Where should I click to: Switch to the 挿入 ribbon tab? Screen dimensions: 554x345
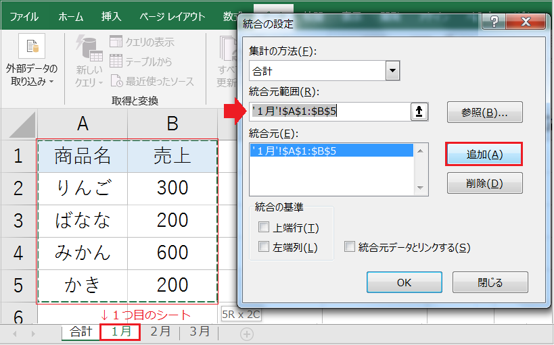point(111,16)
